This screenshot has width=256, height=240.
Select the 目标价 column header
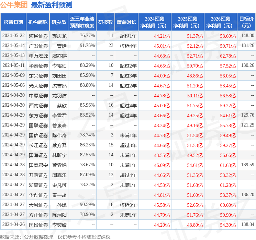[x=246, y=22]
